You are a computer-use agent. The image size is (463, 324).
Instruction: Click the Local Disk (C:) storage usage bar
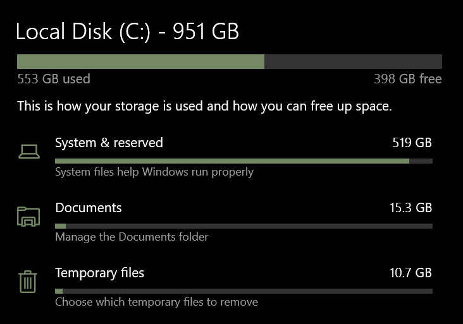click(229, 61)
